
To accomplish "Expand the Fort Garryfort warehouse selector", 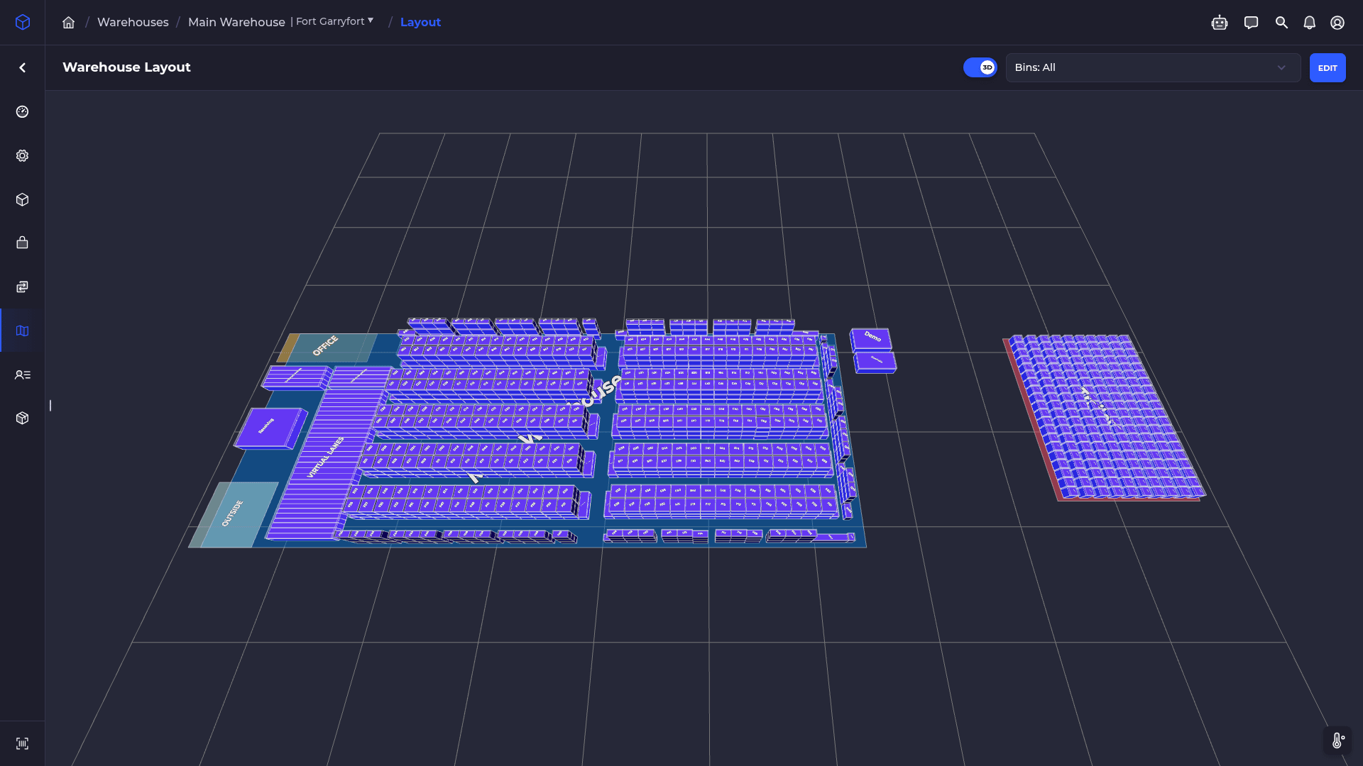I will [334, 21].
